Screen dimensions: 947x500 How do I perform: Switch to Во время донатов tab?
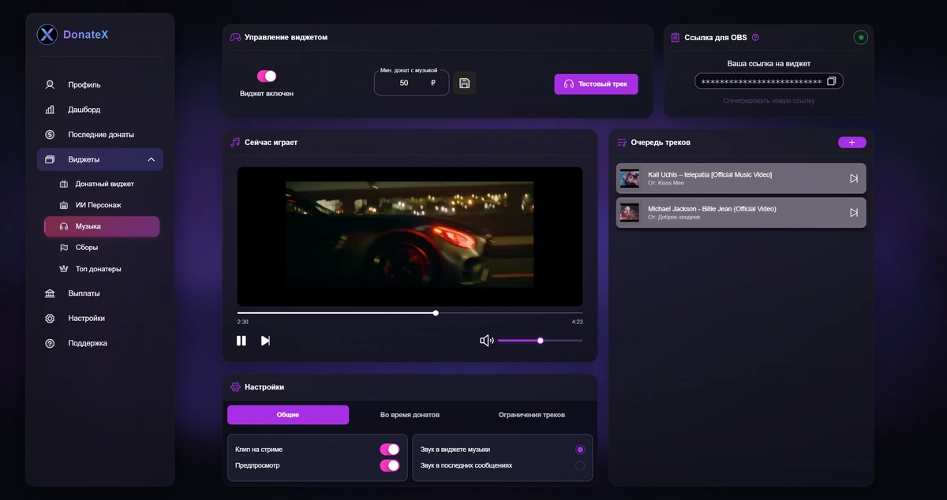point(410,415)
